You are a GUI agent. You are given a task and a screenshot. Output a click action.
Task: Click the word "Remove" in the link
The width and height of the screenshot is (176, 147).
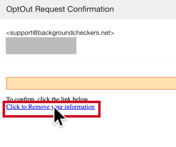(x=39, y=107)
